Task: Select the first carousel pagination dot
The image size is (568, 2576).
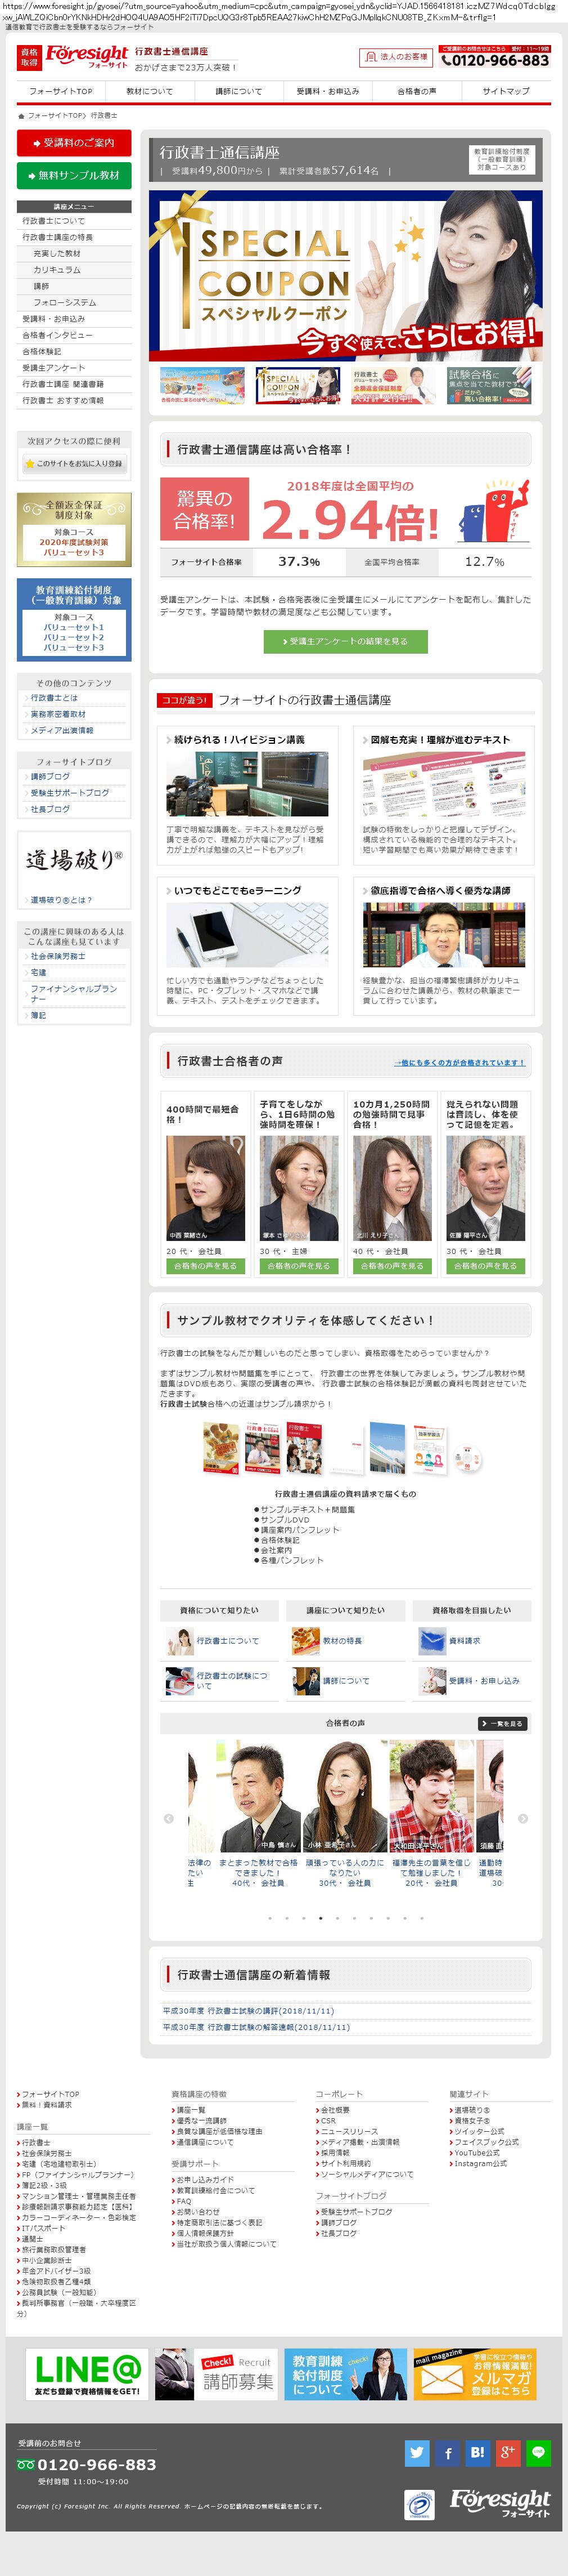Action: pyautogui.click(x=269, y=1918)
